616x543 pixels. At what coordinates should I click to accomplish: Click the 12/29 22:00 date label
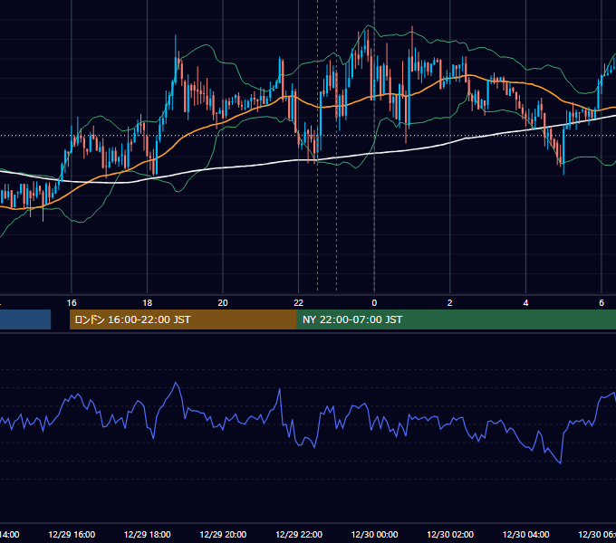pyautogui.click(x=299, y=535)
